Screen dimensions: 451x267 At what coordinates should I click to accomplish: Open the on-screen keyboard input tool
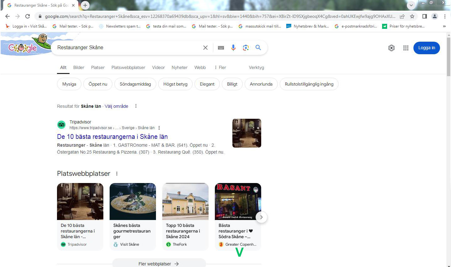click(221, 48)
